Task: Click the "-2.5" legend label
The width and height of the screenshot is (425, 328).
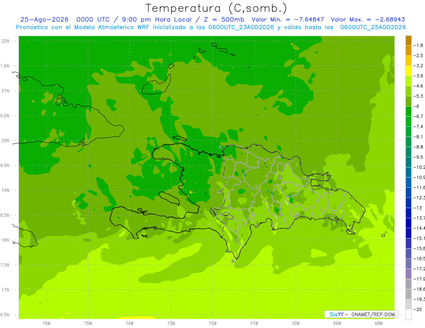Action: point(419,56)
